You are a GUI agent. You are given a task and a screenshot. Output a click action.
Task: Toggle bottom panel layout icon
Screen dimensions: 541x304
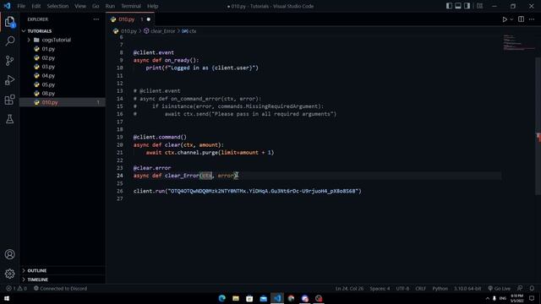tap(458, 6)
